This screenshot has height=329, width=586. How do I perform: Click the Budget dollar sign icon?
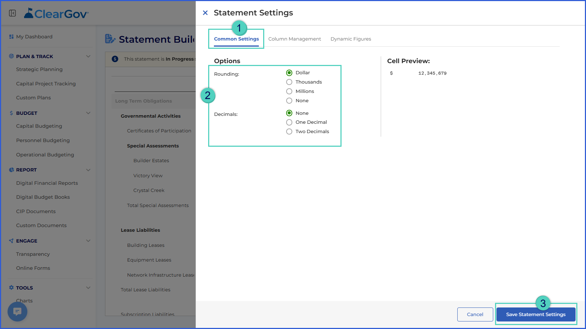12,113
